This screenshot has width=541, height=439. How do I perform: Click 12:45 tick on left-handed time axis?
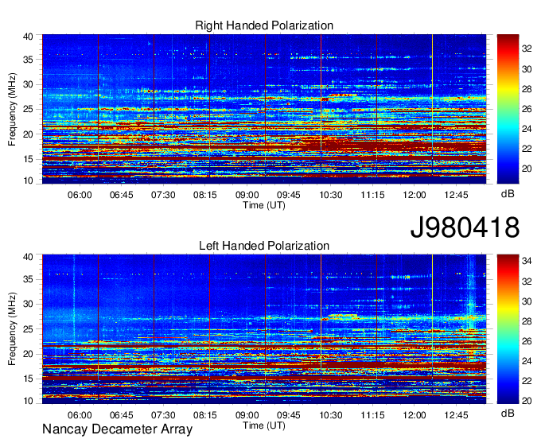[456, 415]
